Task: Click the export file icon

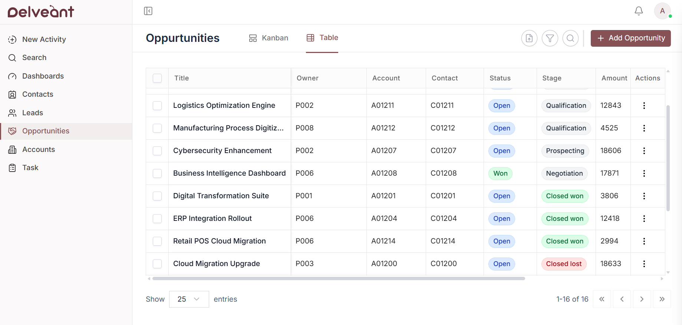Action: pyautogui.click(x=529, y=38)
